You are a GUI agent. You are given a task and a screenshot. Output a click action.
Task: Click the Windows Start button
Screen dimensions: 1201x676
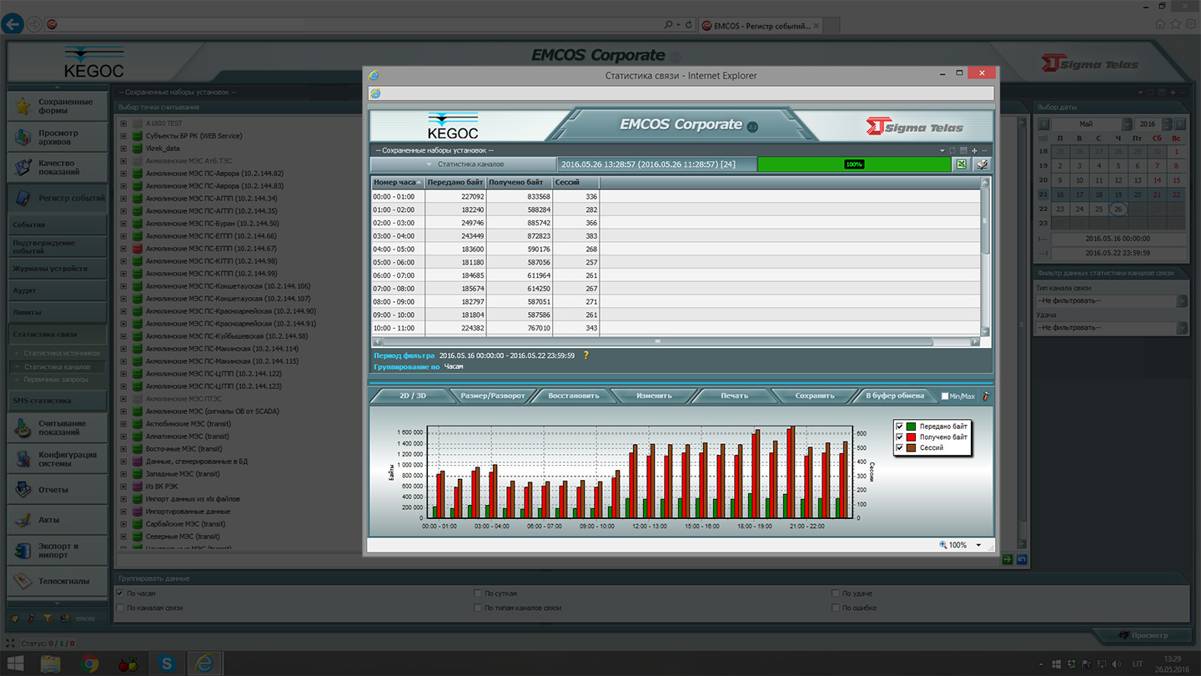pyautogui.click(x=15, y=664)
